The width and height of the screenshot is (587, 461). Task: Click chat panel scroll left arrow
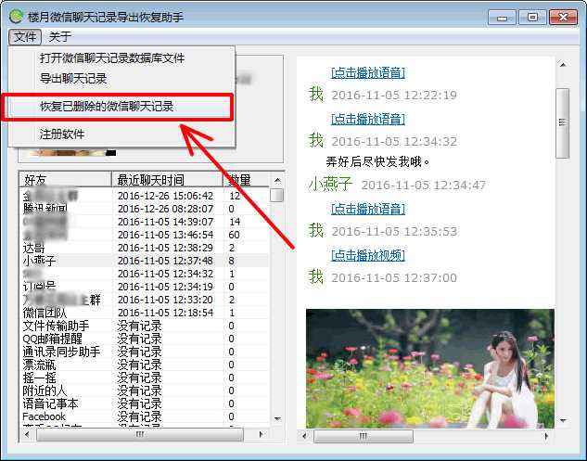point(304,436)
